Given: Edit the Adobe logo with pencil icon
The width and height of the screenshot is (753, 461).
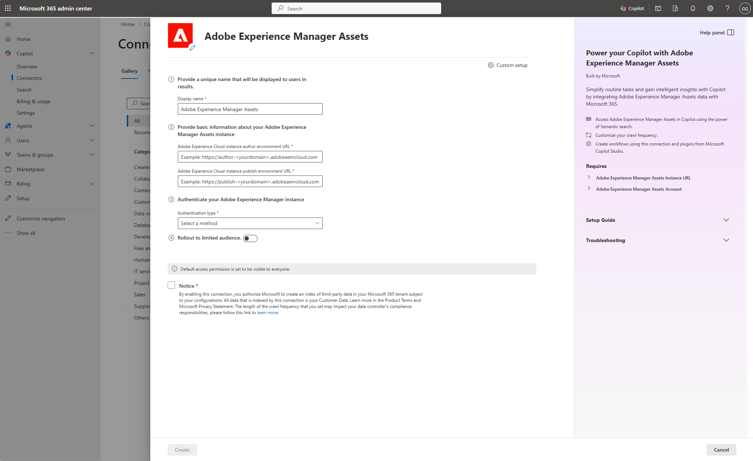Looking at the screenshot, I should [193, 47].
